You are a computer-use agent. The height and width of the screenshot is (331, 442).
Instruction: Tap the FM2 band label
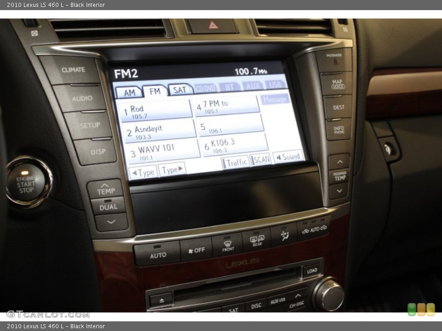click(x=126, y=74)
